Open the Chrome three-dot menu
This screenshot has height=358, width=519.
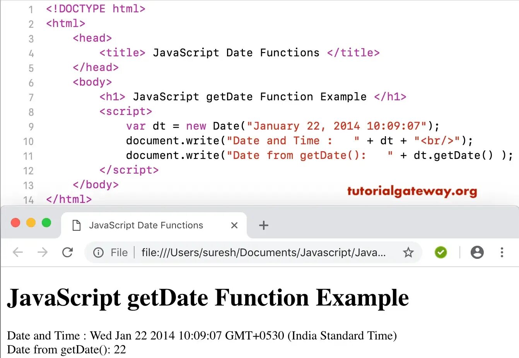tap(502, 252)
